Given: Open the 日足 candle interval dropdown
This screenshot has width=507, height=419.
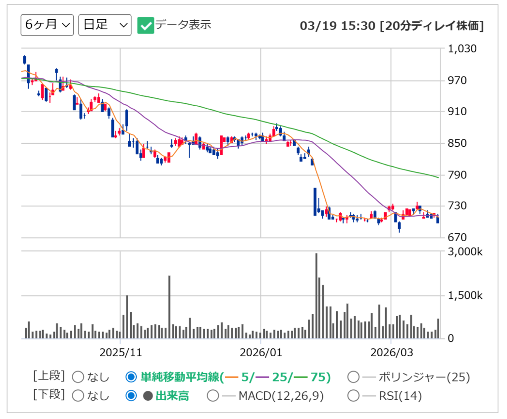Looking at the screenshot, I should pos(104,25).
